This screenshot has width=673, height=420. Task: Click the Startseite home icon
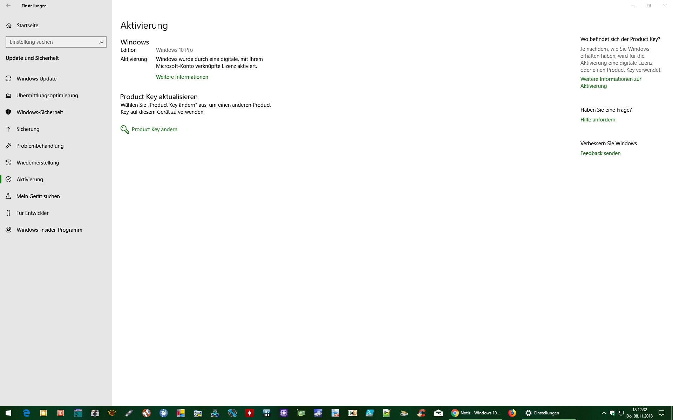[x=9, y=26]
